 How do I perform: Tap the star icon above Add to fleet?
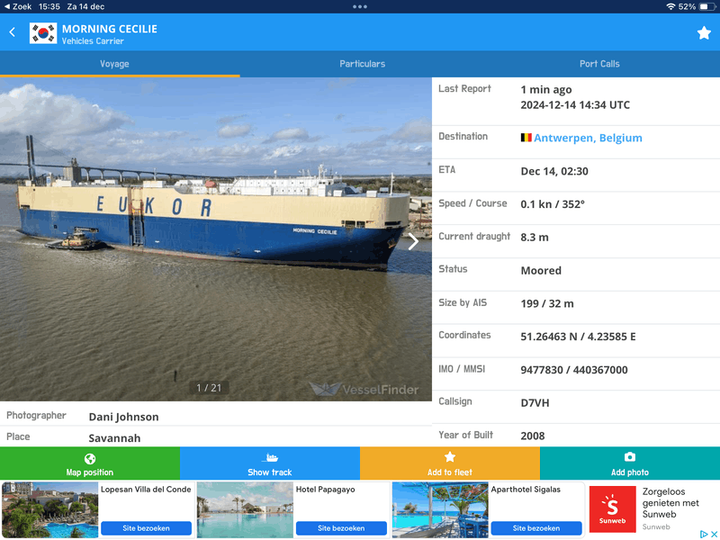pos(450,457)
